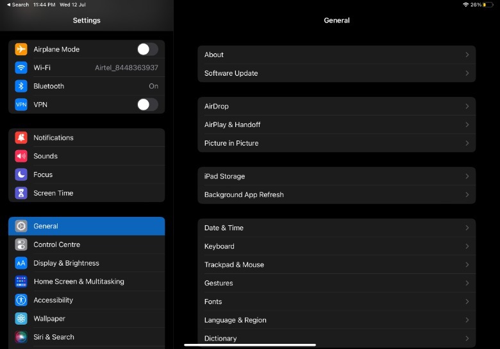The height and width of the screenshot is (349, 500).
Task: Open AirDrop via its chevron
Action: [x=467, y=106]
